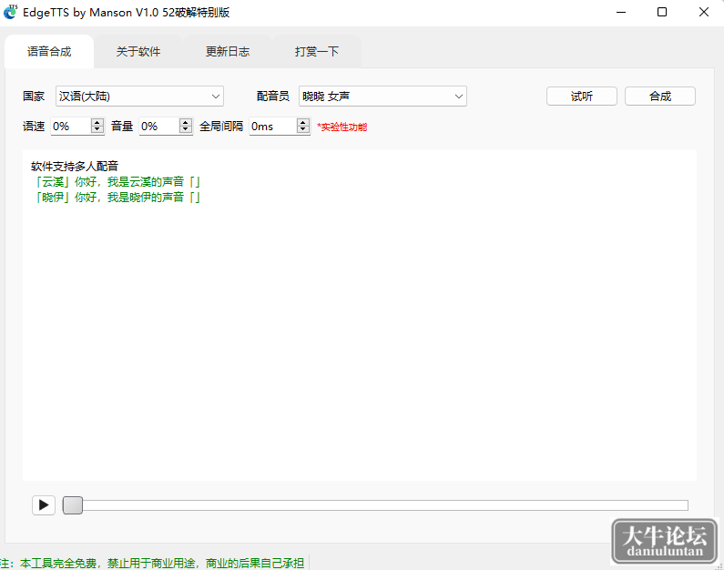Decrease speech rate with the down arrow
Screen dimensions: 724x570
(97, 129)
